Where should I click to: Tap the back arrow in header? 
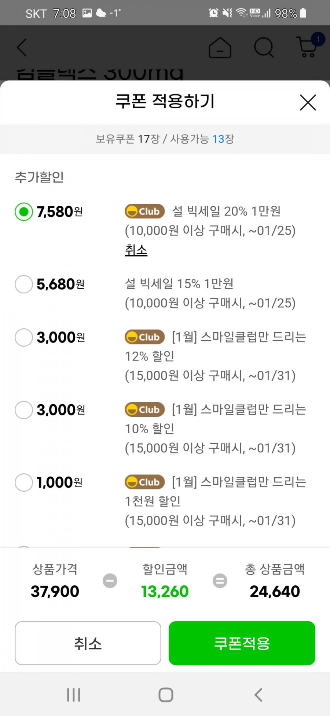[22, 47]
